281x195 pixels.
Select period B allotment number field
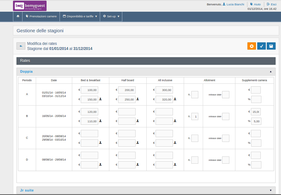pyautogui.click(x=195, y=117)
